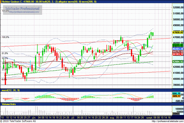
Task: Select the 0,0% Fibonacci level label
Action: [x=4, y=79]
